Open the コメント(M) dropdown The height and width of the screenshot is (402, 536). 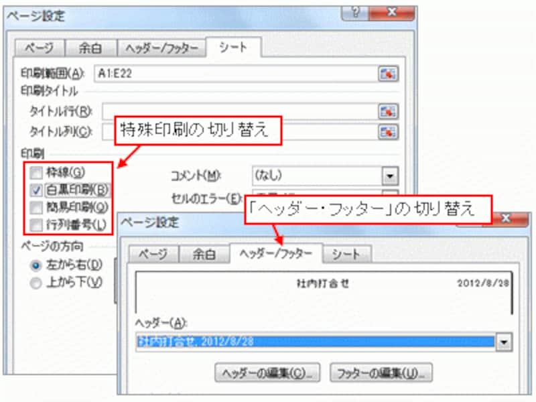(x=390, y=176)
